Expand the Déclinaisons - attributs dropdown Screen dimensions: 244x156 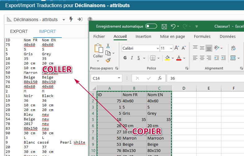[x=64, y=20]
